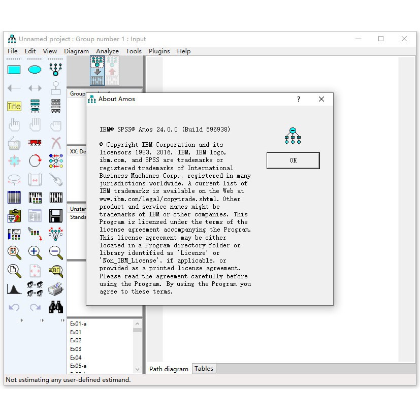Viewport: 420px width, 420px height.
Task: Select the draw observed variables rectangle tool
Action: tap(14, 70)
